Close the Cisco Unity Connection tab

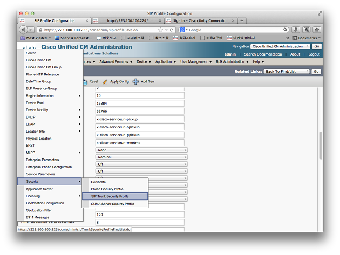click(233, 20)
